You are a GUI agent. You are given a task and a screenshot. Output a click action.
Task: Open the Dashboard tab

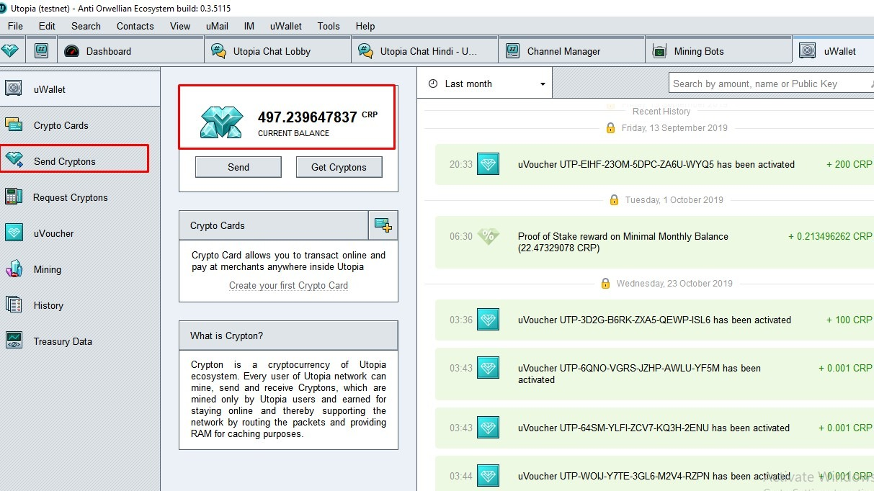point(130,51)
